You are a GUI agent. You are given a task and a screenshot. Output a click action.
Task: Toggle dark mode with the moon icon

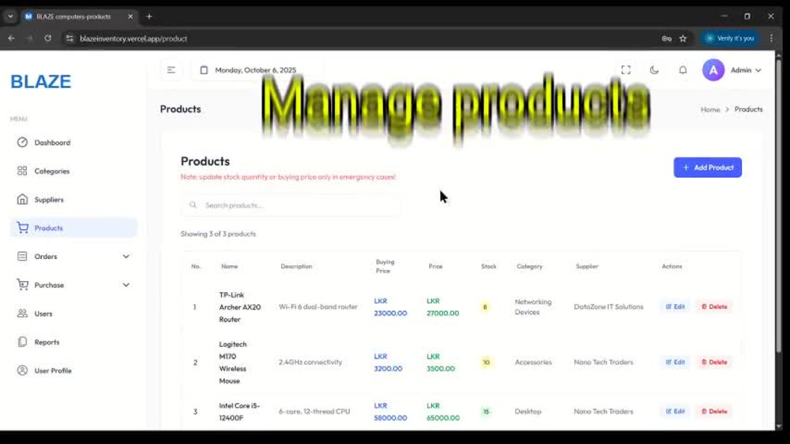[x=654, y=70]
